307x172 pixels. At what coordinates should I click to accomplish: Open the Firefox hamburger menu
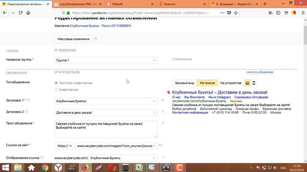click(x=303, y=13)
